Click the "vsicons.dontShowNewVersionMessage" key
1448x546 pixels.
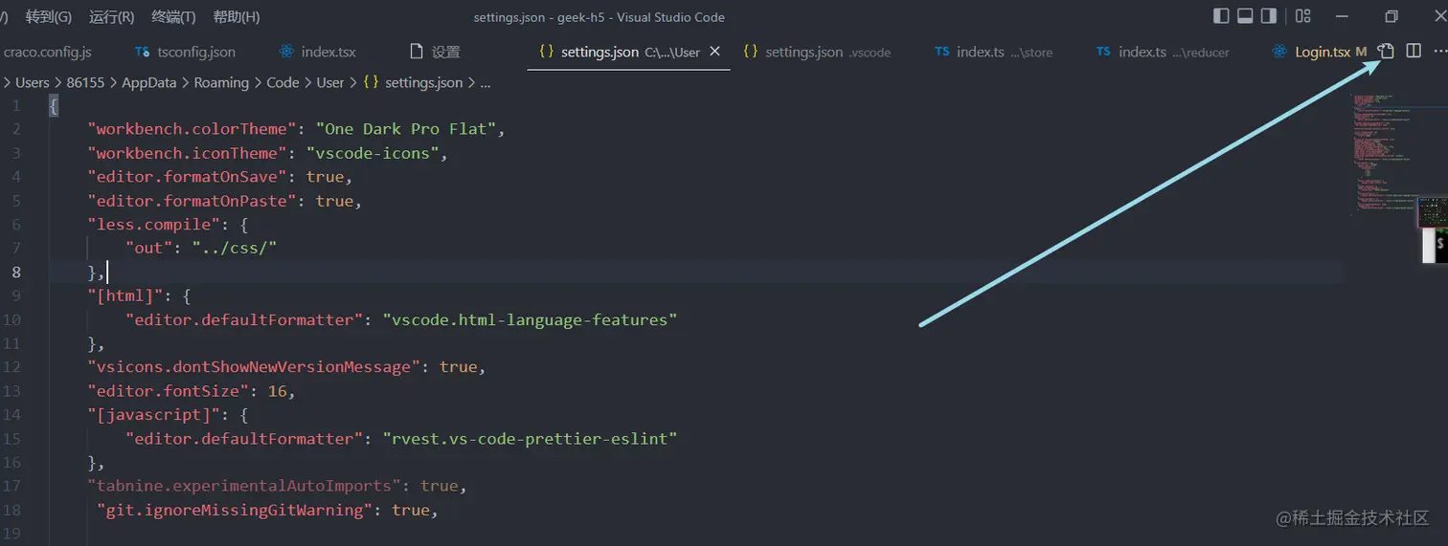pos(253,367)
